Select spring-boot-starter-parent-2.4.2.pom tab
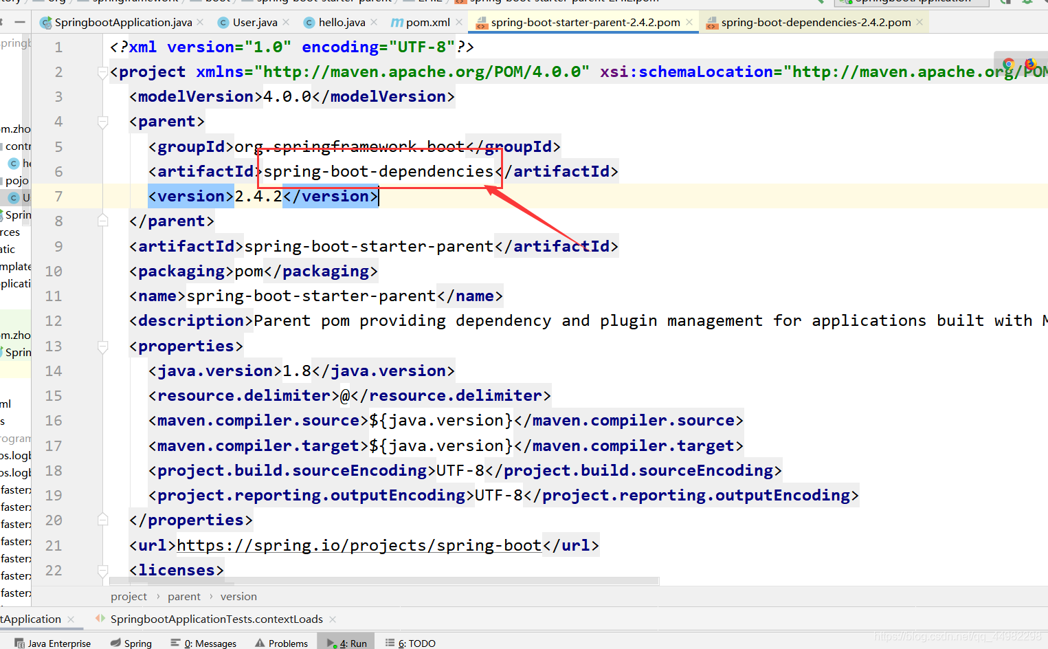This screenshot has width=1048, height=649. (x=586, y=22)
